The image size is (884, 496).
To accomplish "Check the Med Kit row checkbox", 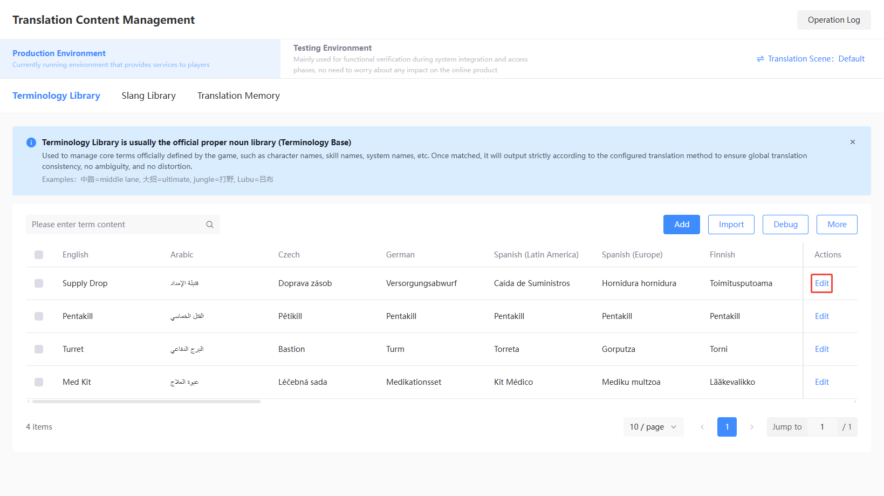I will coord(39,382).
